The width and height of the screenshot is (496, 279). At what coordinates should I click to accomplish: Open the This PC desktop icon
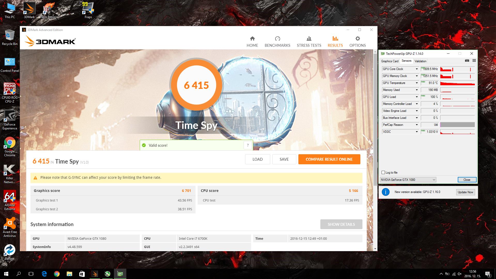click(10, 11)
